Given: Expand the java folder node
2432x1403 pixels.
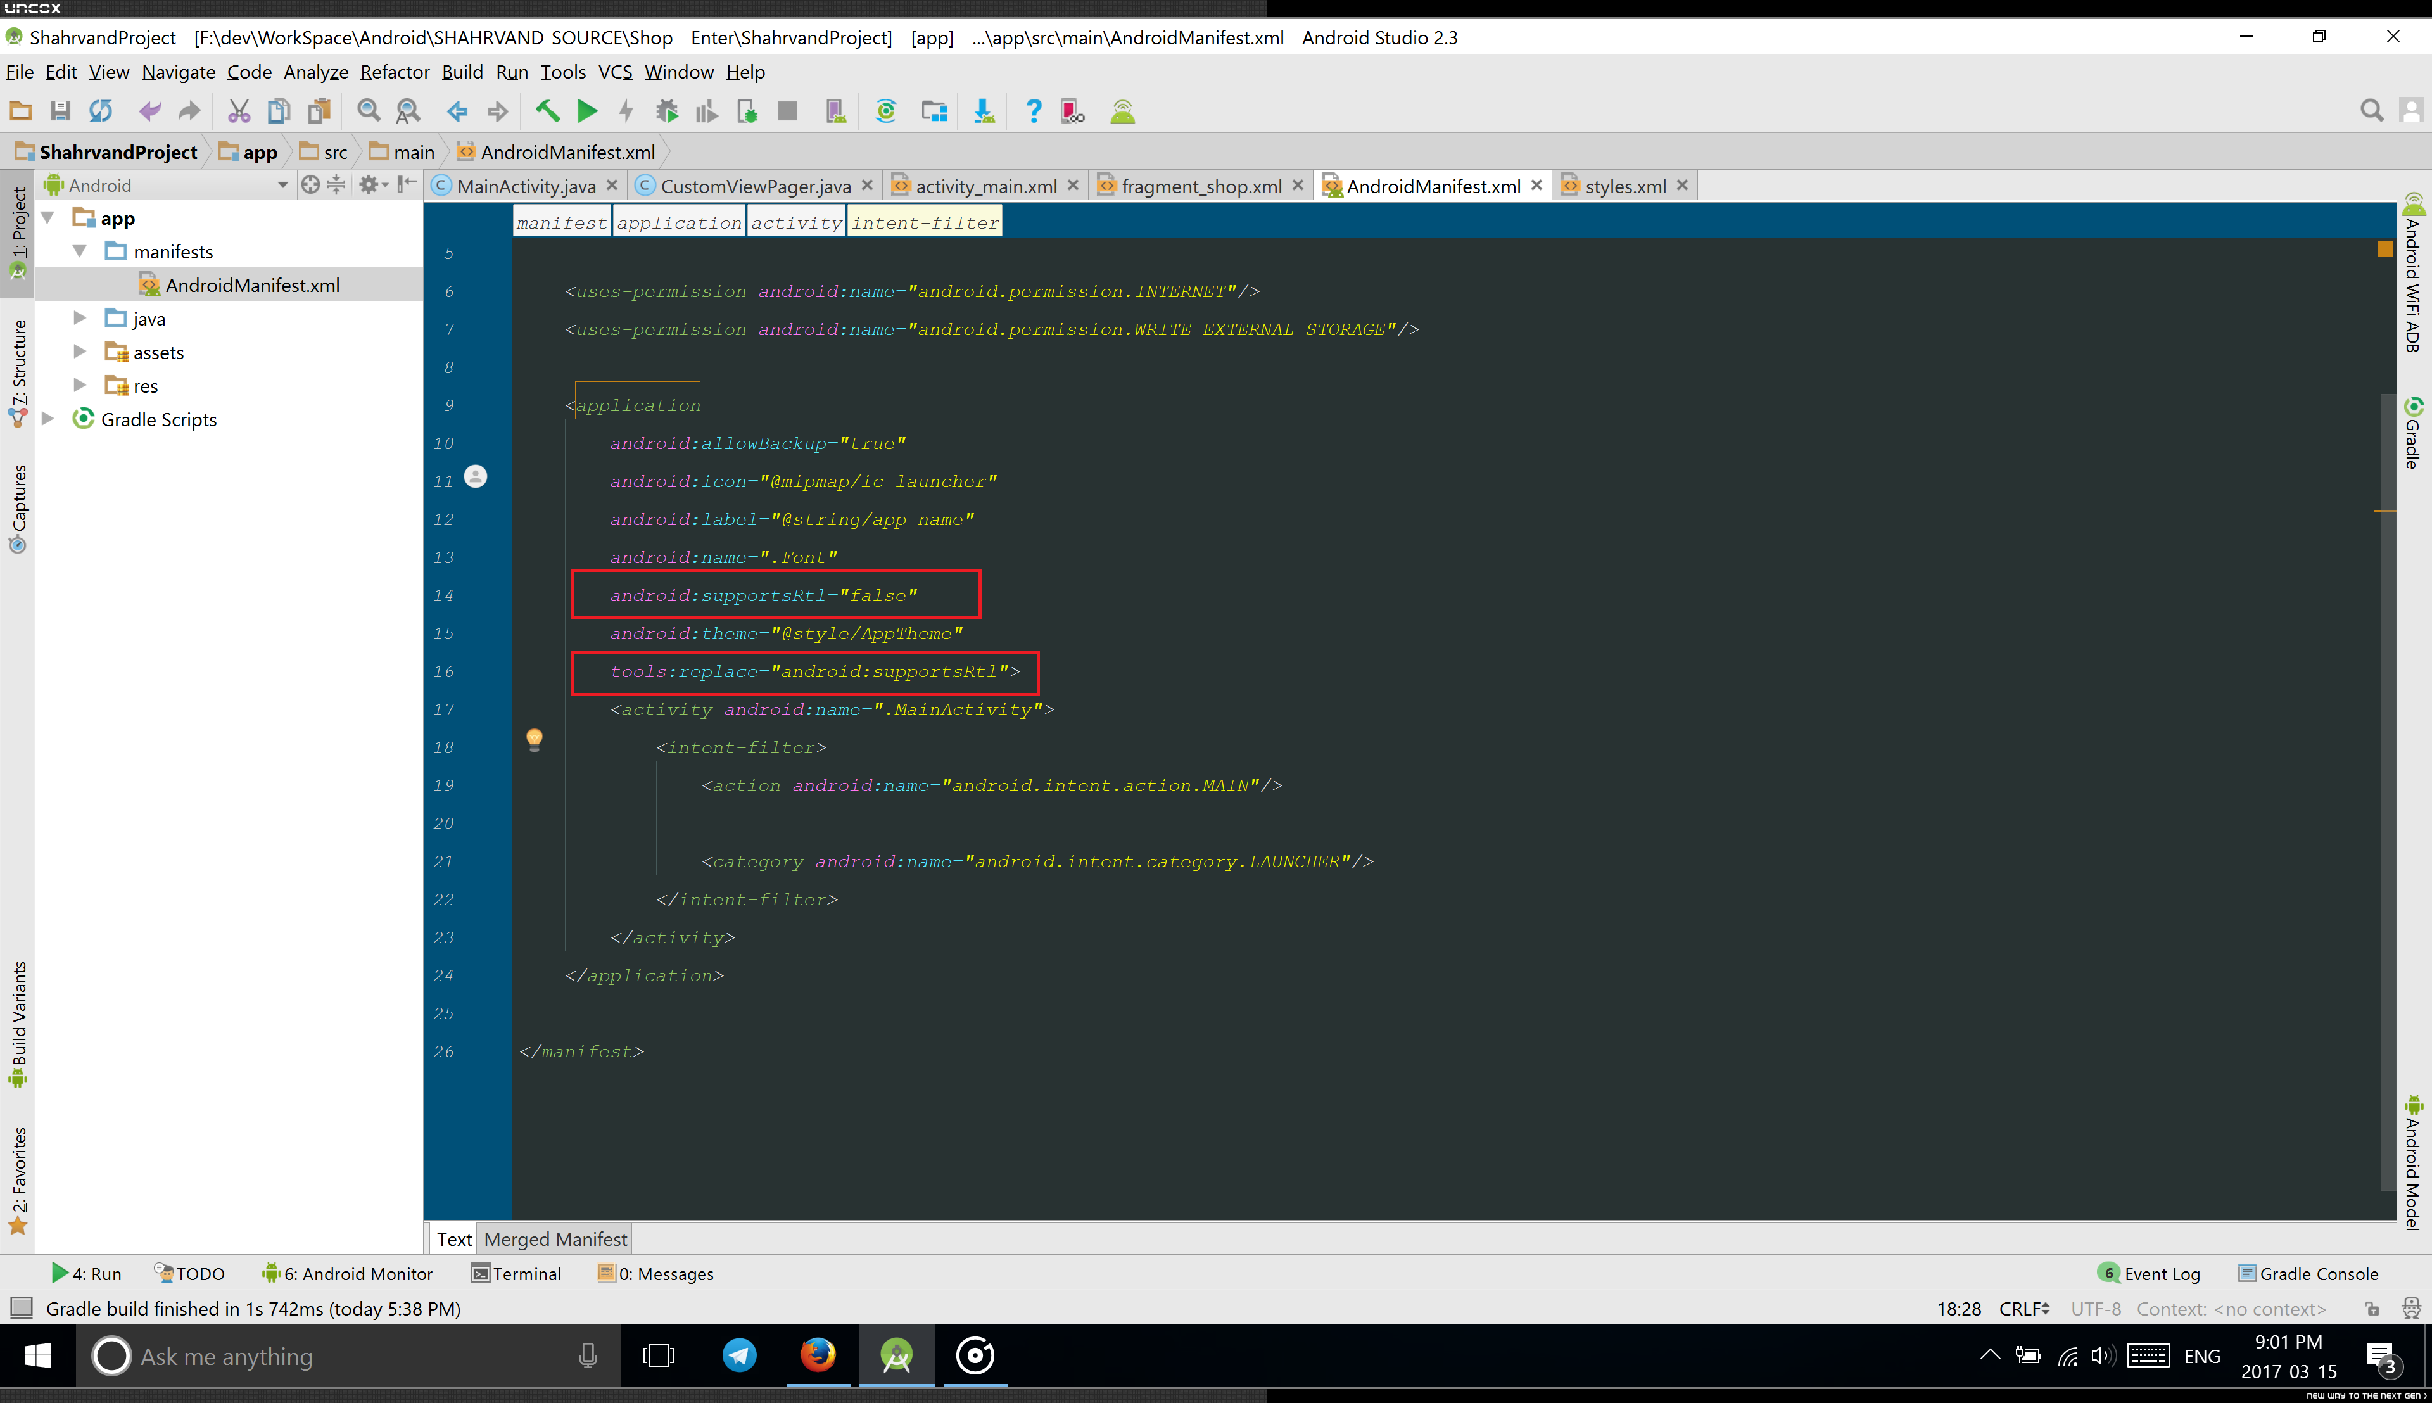Looking at the screenshot, I should click(x=80, y=318).
